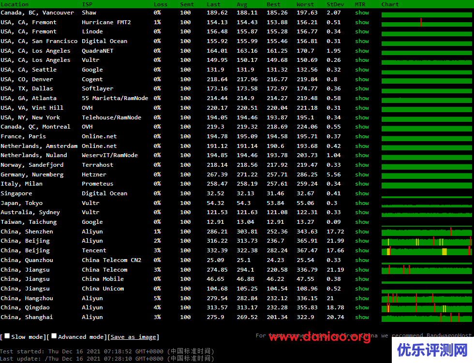Click the Qingdao Aliyun latency chart
The height and width of the screenshot is (363, 474).
(427, 308)
